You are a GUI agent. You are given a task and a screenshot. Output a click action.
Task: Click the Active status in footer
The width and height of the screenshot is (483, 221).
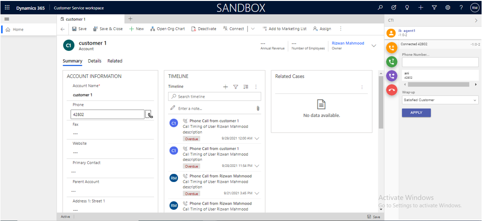point(65,217)
